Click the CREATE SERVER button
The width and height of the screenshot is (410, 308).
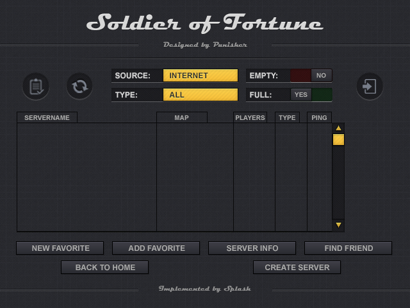[x=297, y=268]
